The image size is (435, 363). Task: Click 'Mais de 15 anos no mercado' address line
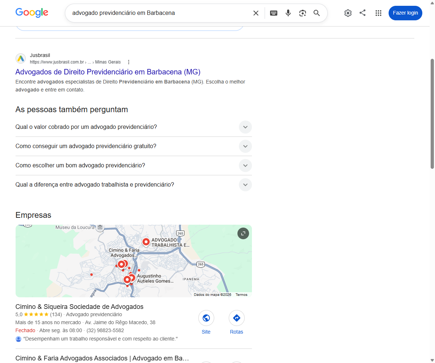(x=86, y=323)
